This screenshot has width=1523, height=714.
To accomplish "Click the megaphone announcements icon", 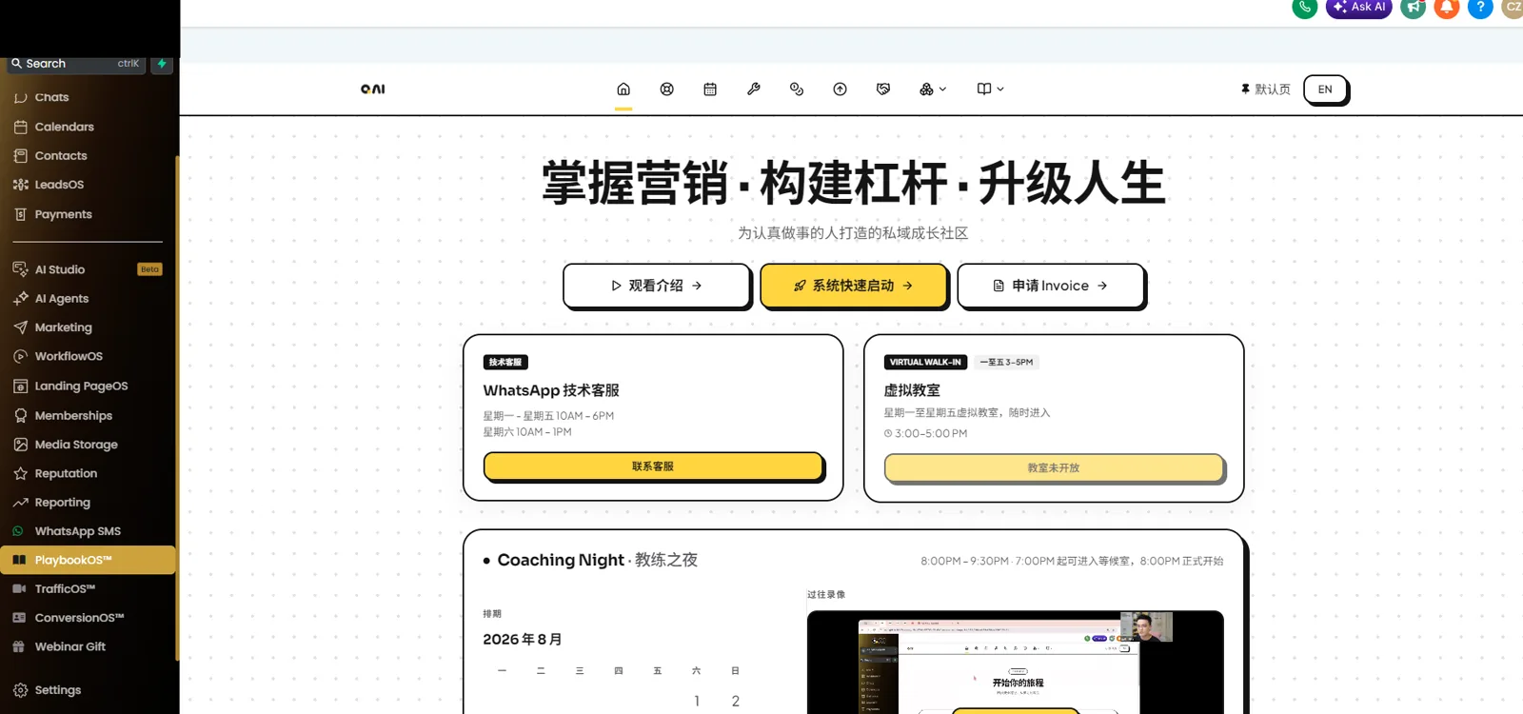I will 1414,7.
